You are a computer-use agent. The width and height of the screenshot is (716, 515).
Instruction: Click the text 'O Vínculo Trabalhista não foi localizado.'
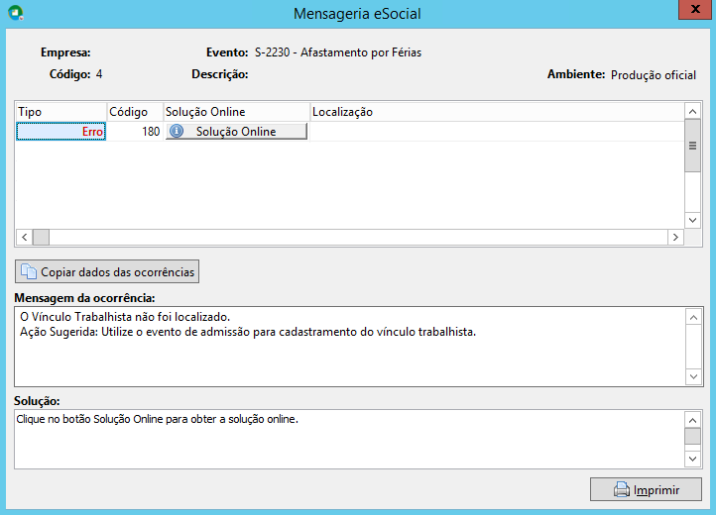[x=125, y=317]
